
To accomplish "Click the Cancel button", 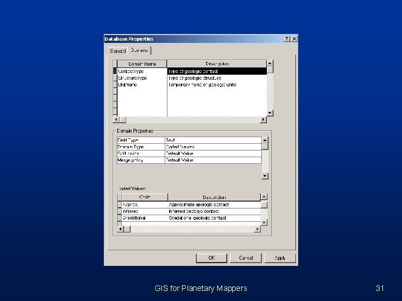I will pos(246,258).
